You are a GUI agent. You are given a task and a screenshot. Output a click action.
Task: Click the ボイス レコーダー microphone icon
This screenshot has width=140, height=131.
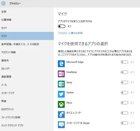pos(61,115)
